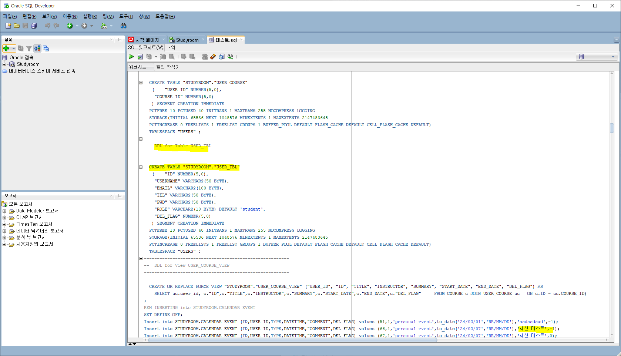Click the Explain Plan icon
Viewport: 621px width, 356px height.
pyautogui.click(x=149, y=57)
